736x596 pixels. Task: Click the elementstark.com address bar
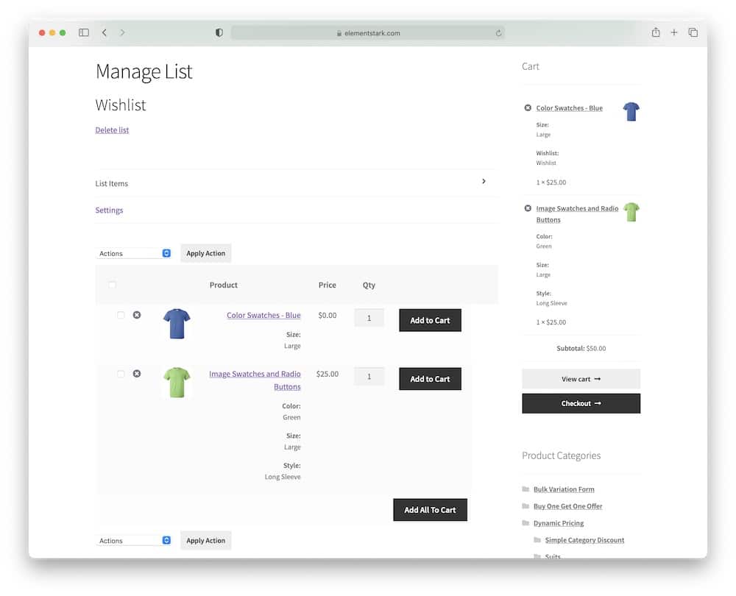(x=368, y=33)
